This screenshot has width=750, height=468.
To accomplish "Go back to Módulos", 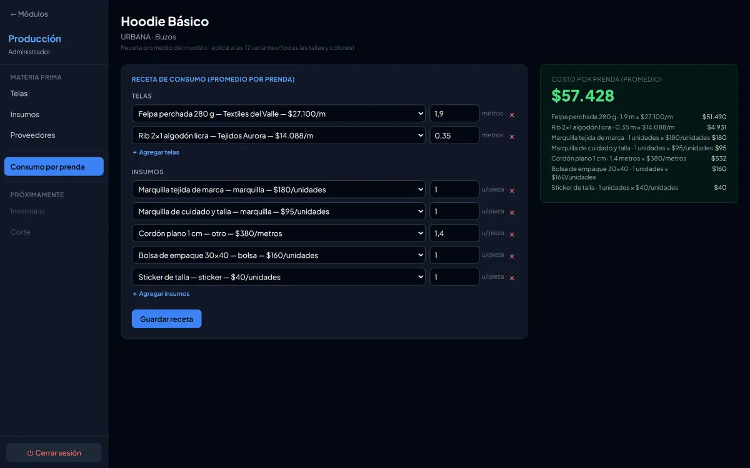I will coord(29,14).
